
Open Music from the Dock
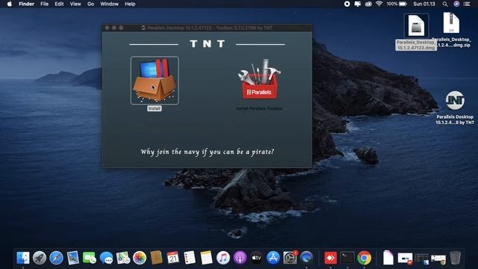(x=223, y=258)
